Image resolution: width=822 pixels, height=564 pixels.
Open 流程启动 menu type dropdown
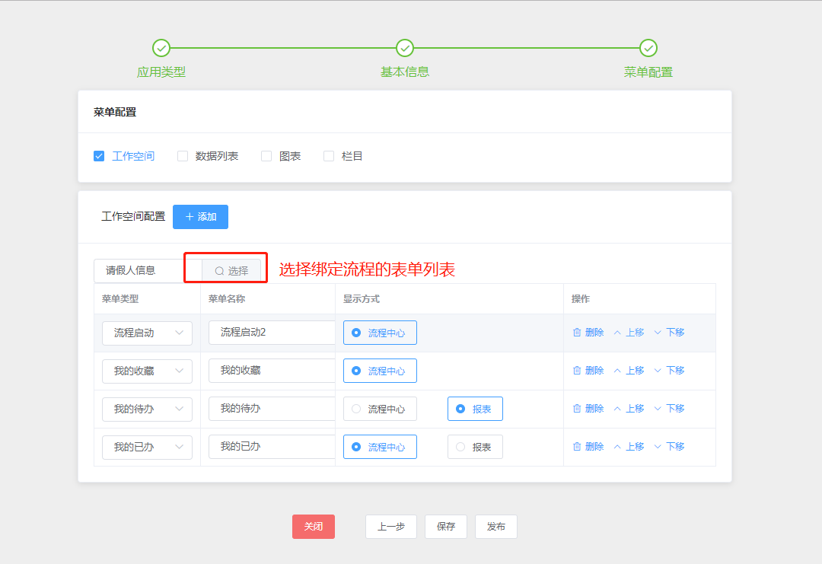coord(147,333)
